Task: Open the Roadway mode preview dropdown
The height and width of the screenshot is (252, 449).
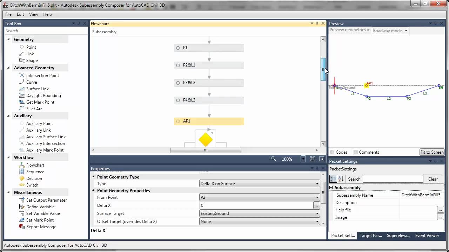Action: pos(390,30)
